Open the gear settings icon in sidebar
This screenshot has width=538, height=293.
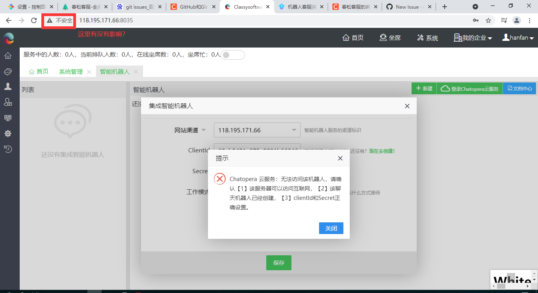coord(7,134)
